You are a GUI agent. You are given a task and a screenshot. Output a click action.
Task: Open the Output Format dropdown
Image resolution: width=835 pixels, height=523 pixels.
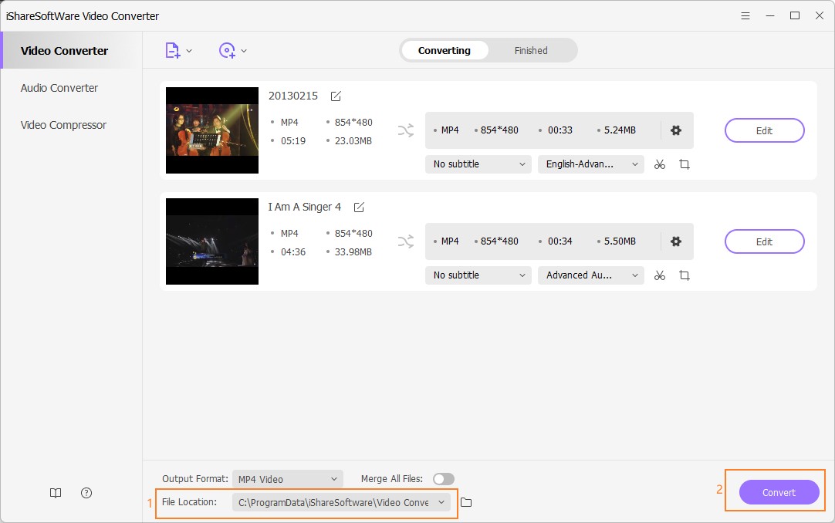[287, 478]
